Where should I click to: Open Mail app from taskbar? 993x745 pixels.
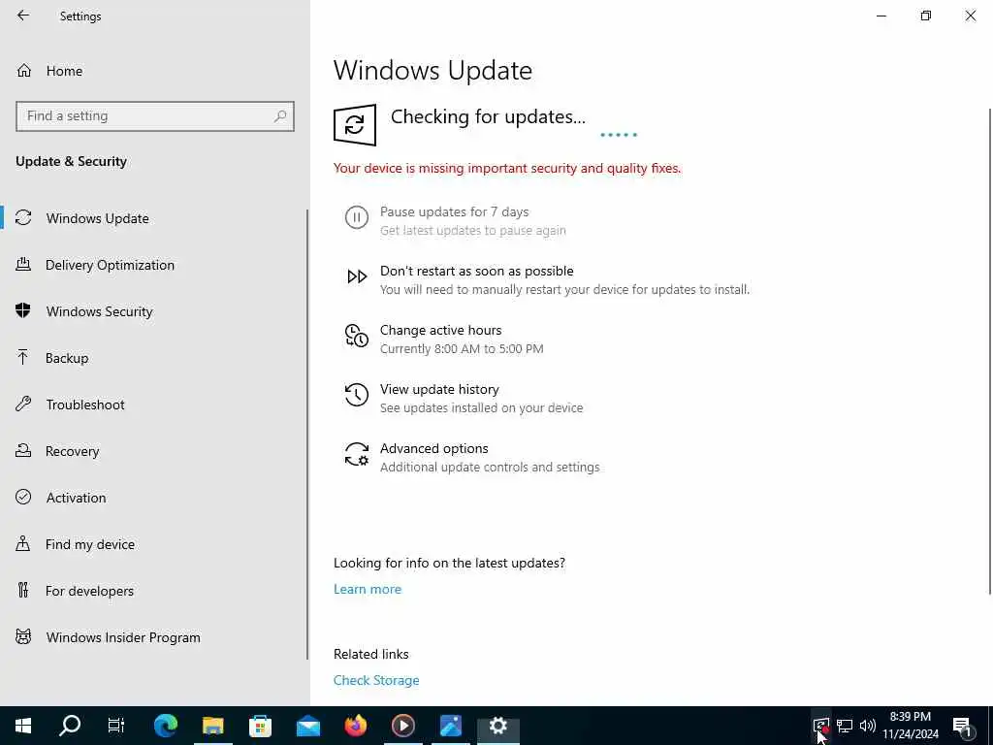pyautogui.click(x=308, y=726)
